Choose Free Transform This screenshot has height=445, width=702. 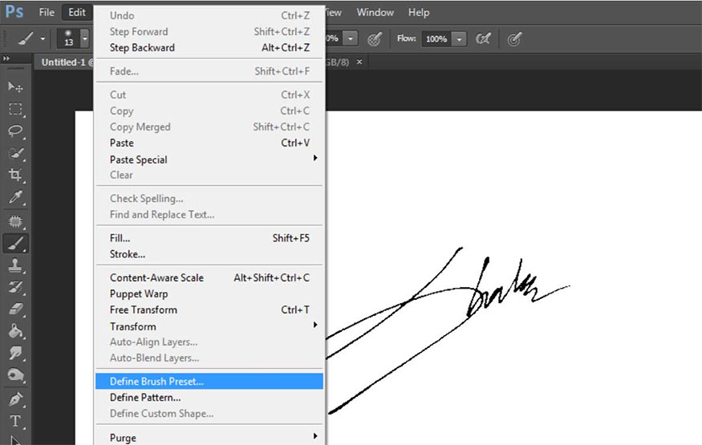(209, 309)
